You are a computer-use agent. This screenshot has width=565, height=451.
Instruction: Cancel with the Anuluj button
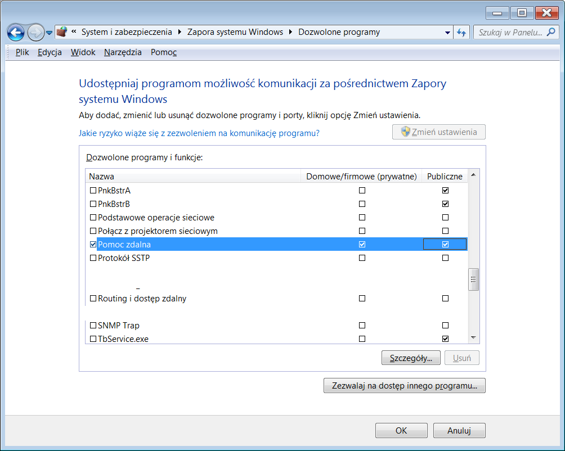[x=459, y=431]
